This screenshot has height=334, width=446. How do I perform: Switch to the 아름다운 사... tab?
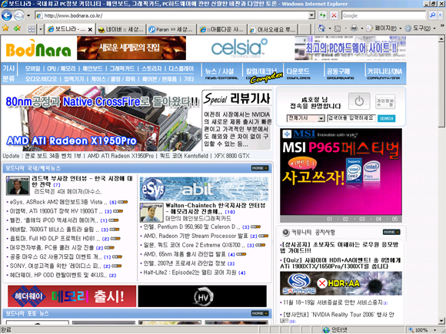click(221, 29)
